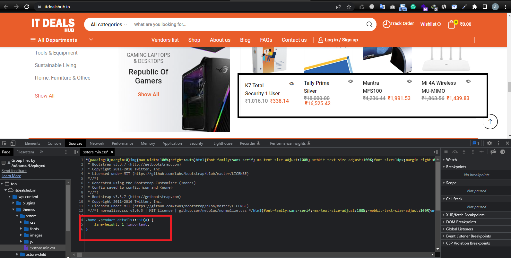Click the camera screenshot extension icon
Image resolution: width=511 pixels, height=258 pixels.
coord(393,7)
